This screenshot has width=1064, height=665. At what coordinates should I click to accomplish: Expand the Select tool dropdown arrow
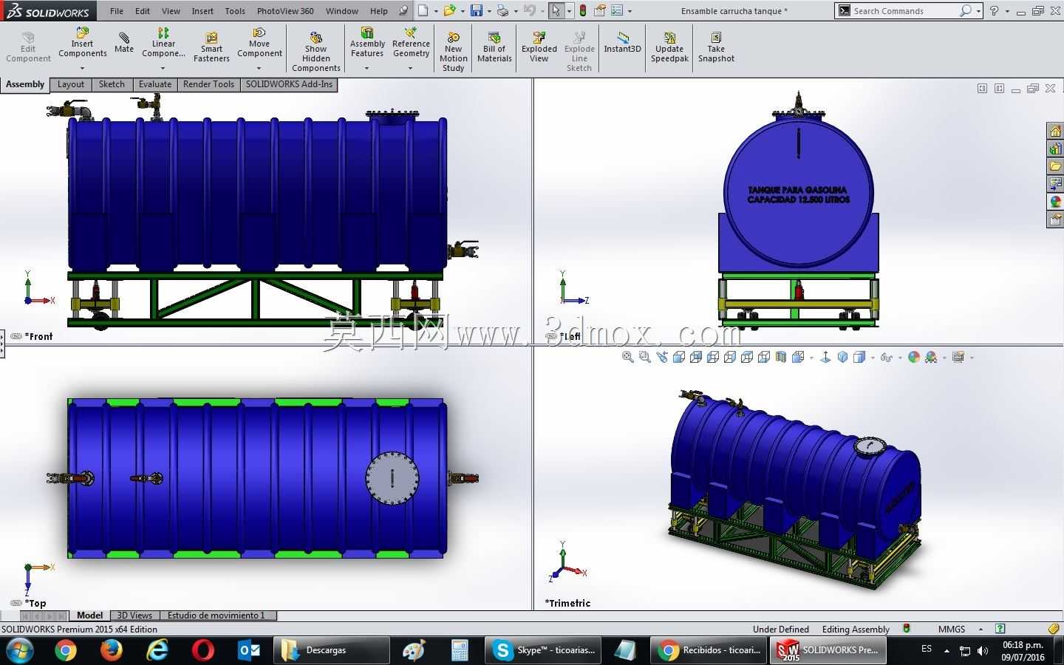click(x=568, y=11)
